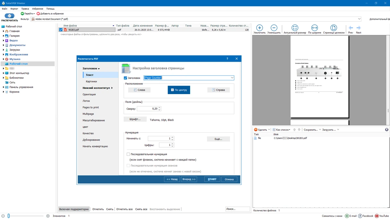Screen dimensions: 390x219
Task: Click the Удалить icon in file list
Action: click(x=256, y=130)
